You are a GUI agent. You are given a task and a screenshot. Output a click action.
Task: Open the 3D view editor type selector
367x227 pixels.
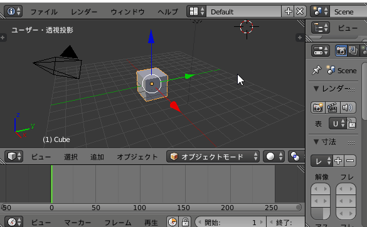click(14, 156)
